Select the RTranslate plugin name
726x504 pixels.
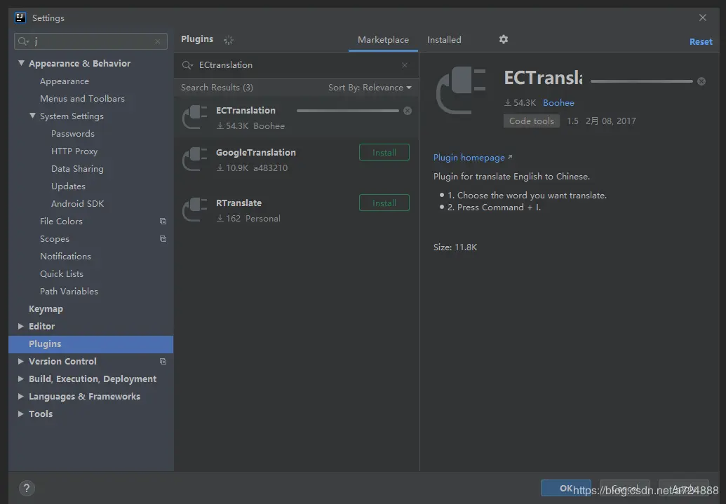click(x=238, y=203)
